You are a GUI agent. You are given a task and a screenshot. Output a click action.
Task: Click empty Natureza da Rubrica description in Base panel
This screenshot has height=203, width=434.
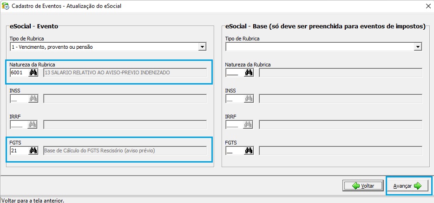click(x=341, y=73)
